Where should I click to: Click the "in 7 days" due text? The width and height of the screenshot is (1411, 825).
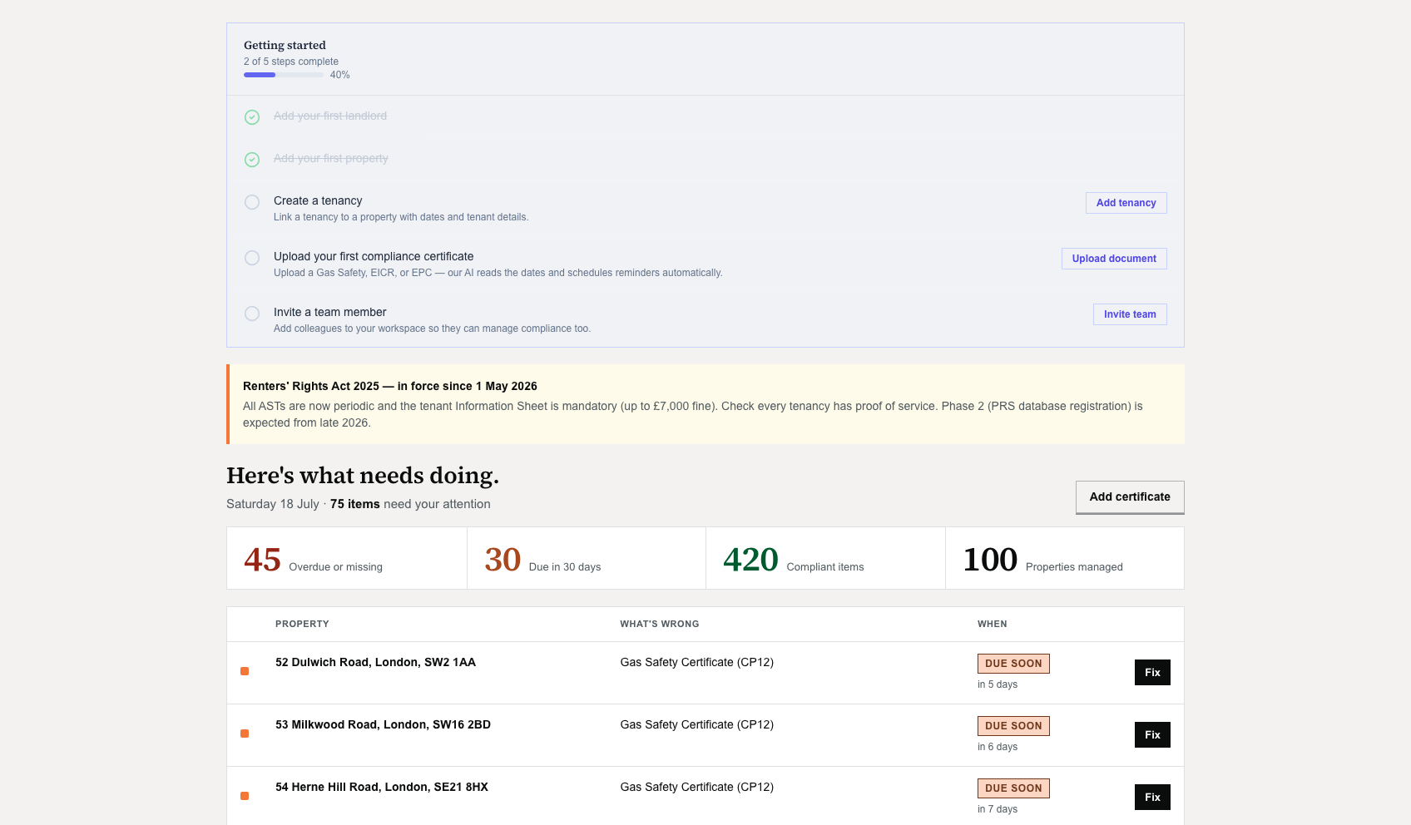(998, 809)
